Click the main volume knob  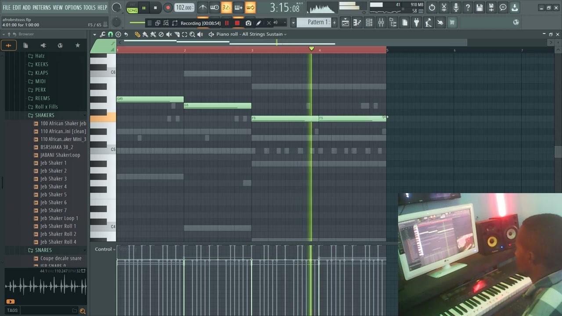[x=116, y=7]
